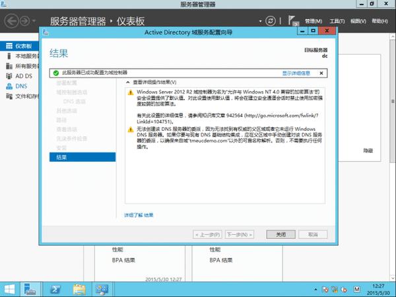Click the DNS delegation warning icon
The image size is (396, 297).
131,130
